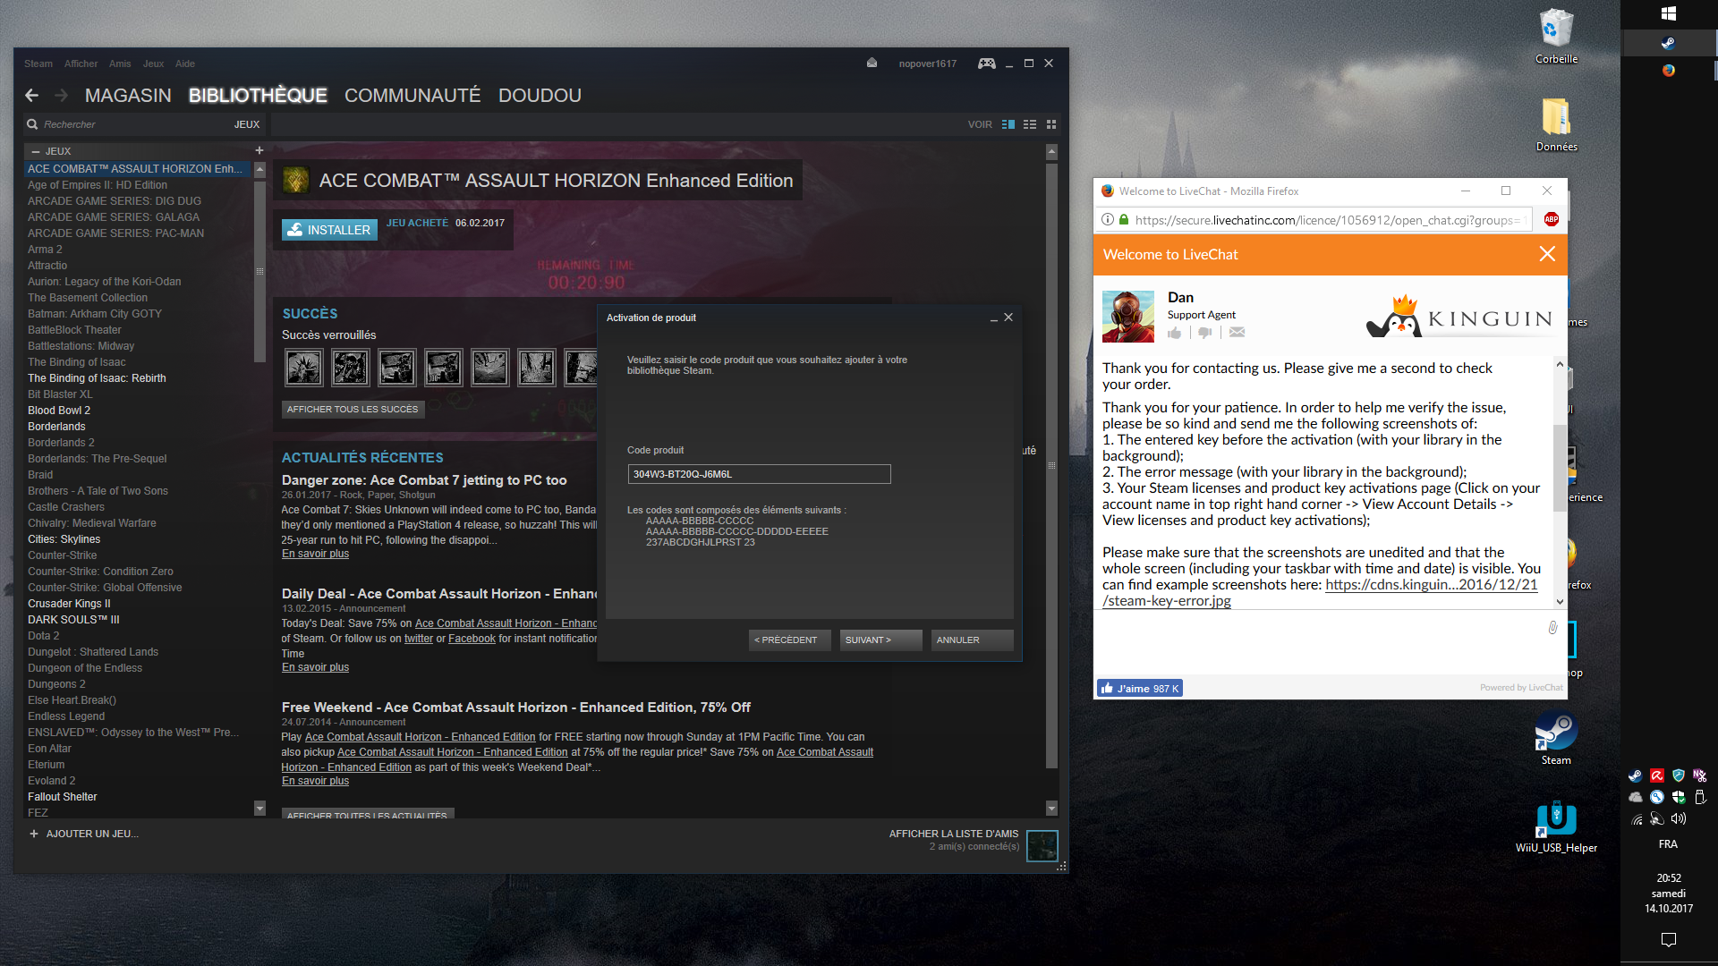Open En savoir plus under Danger zone article
The width and height of the screenshot is (1718, 966).
[315, 554]
